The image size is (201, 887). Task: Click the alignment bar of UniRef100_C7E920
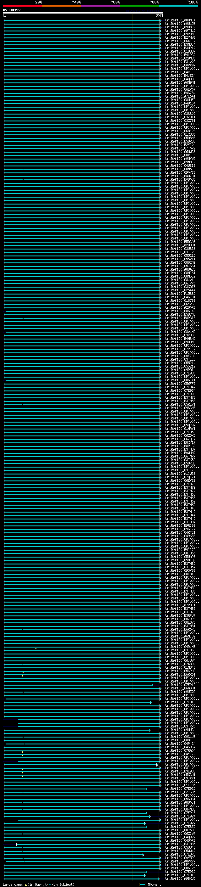click(x=76, y=789)
